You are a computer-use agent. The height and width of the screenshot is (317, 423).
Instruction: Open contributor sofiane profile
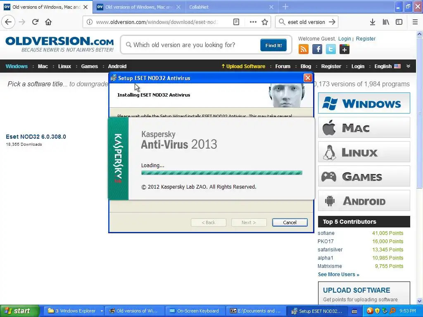point(326,233)
